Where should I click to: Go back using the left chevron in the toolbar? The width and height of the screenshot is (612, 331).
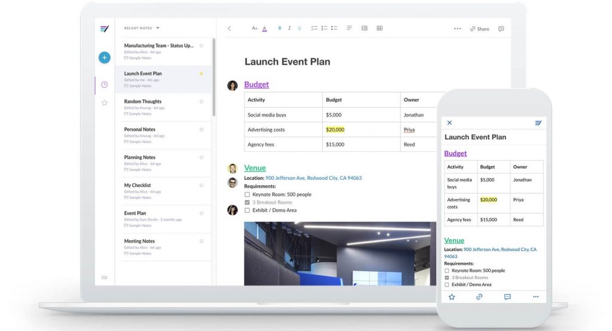[229, 28]
